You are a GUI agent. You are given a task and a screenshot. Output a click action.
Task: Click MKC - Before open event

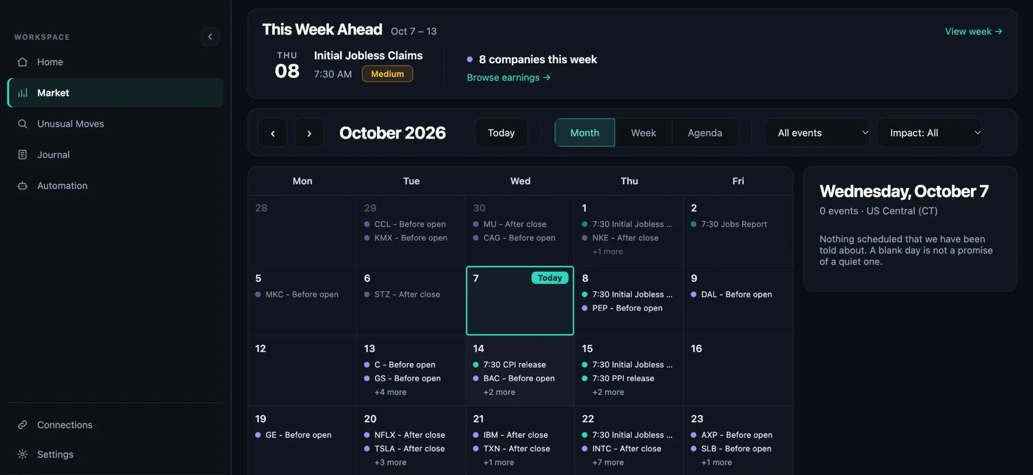coord(296,294)
